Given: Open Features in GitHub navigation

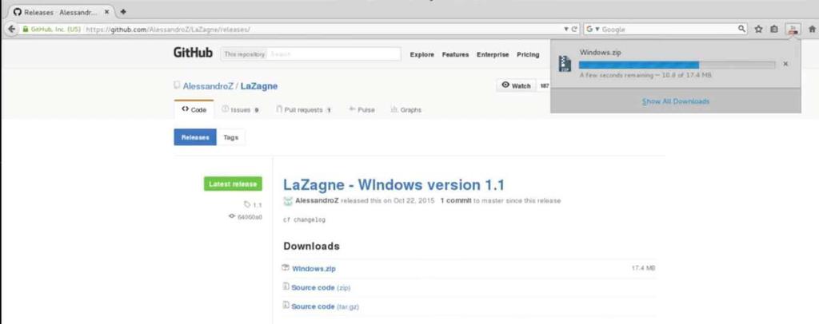Looking at the screenshot, I should click(455, 55).
